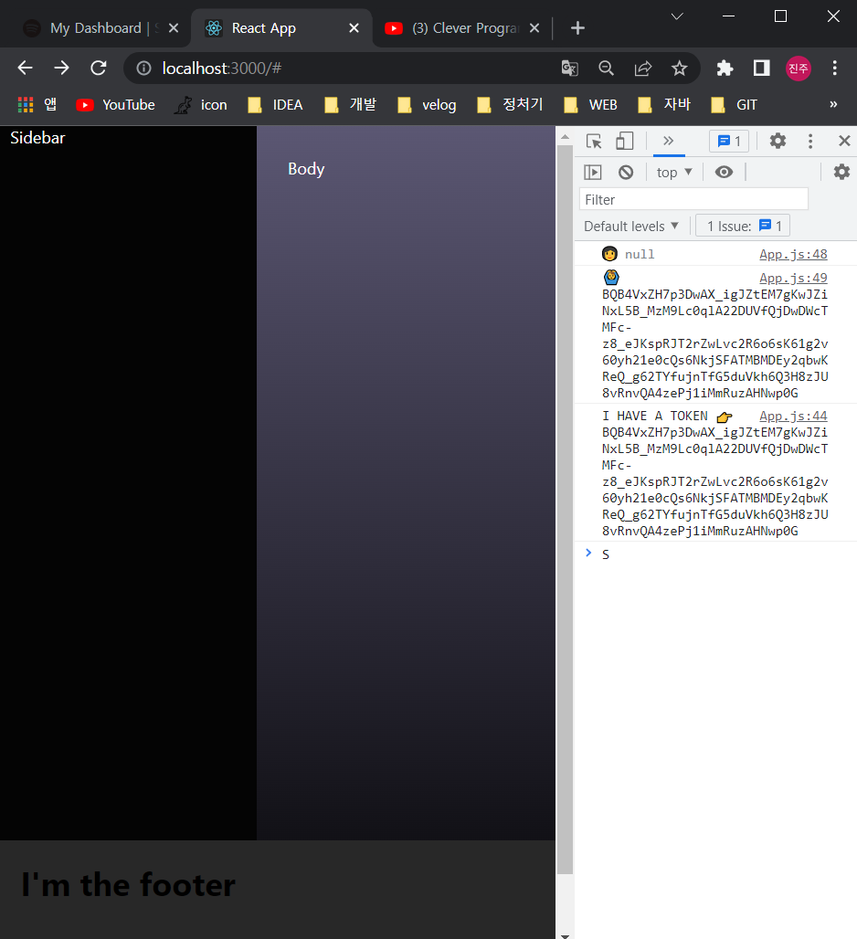Image resolution: width=857 pixels, height=939 pixels.
Task: Open the zoom magnifier icon in address bar
Action: (606, 69)
